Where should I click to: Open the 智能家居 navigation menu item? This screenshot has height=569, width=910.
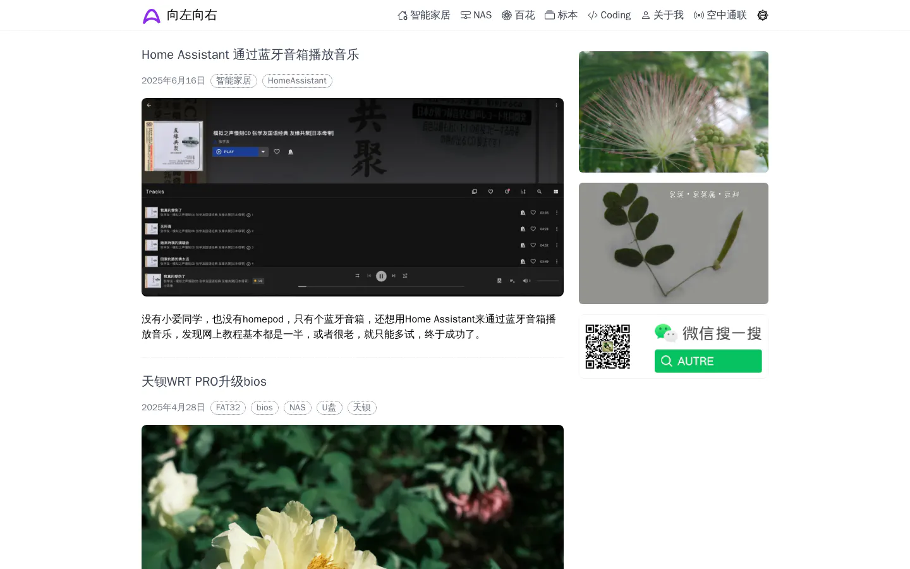coord(424,15)
